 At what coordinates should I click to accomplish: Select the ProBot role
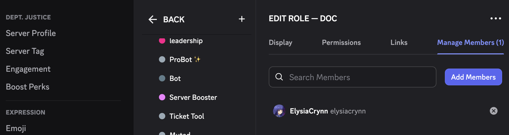(181, 60)
